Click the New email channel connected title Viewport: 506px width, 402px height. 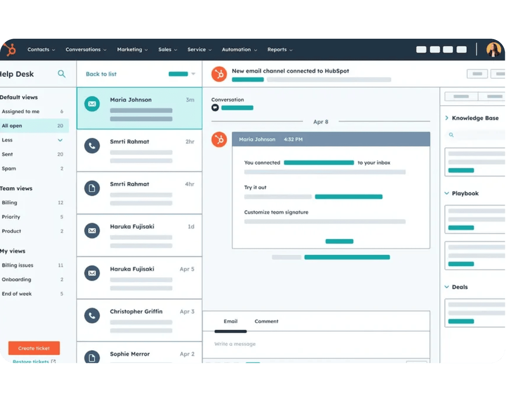291,71
